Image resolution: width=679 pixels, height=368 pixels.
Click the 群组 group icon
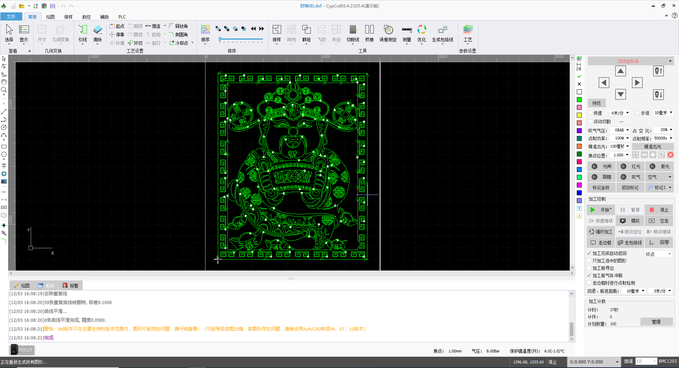[x=307, y=33]
